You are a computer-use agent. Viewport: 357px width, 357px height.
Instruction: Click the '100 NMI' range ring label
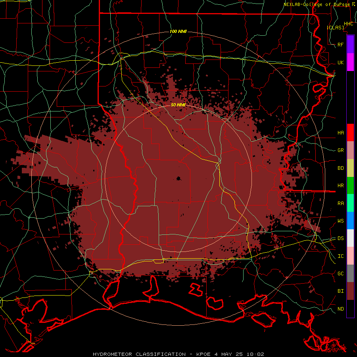(178, 31)
